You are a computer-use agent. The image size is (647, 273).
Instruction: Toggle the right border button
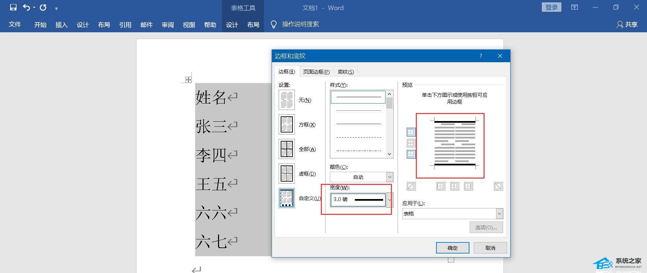(x=468, y=186)
